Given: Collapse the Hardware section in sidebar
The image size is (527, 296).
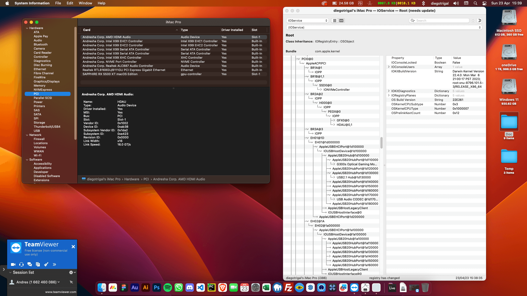Looking at the screenshot, I should tap(27, 28).
